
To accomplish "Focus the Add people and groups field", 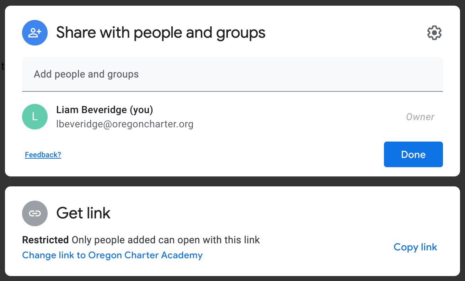I will point(232,74).
